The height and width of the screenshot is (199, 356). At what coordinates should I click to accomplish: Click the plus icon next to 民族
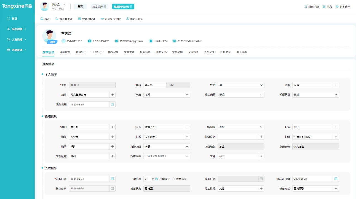pyautogui.click(x=336, y=85)
